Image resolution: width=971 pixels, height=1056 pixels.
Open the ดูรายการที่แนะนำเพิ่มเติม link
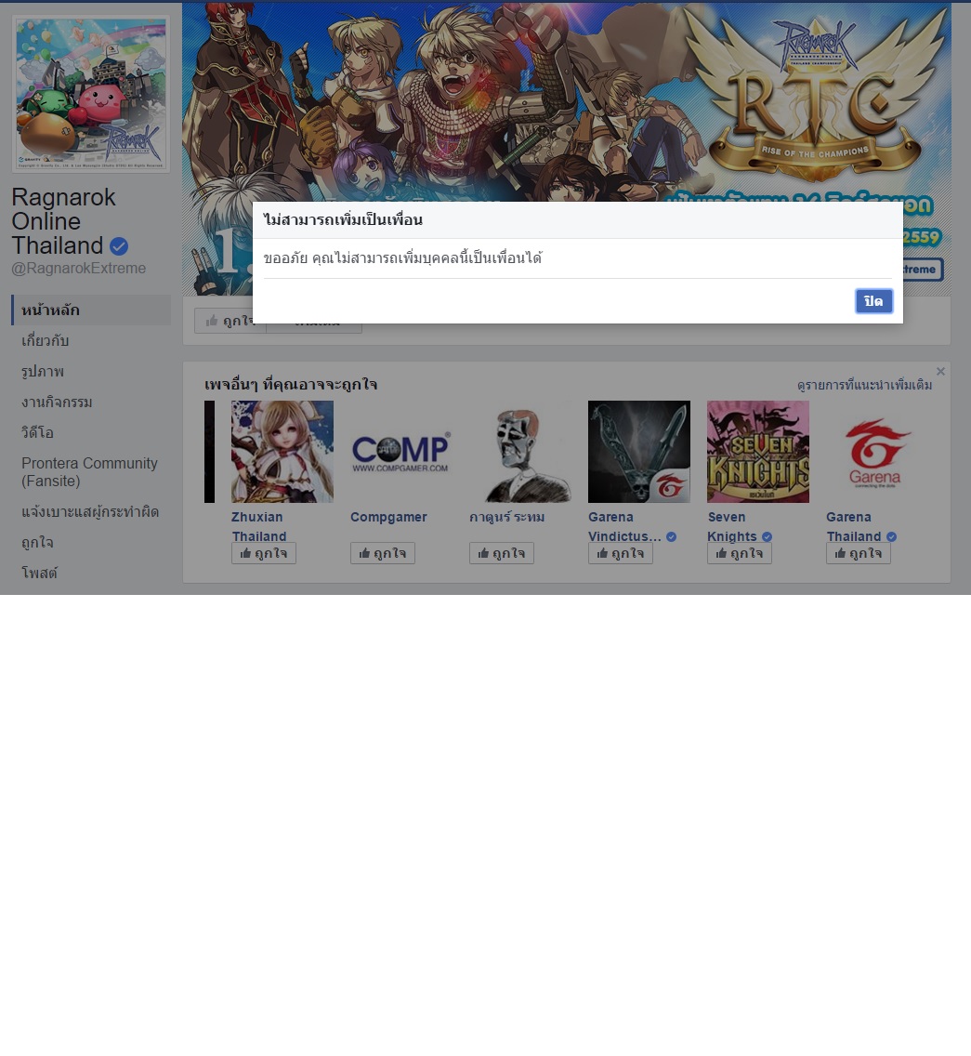pyautogui.click(x=864, y=385)
